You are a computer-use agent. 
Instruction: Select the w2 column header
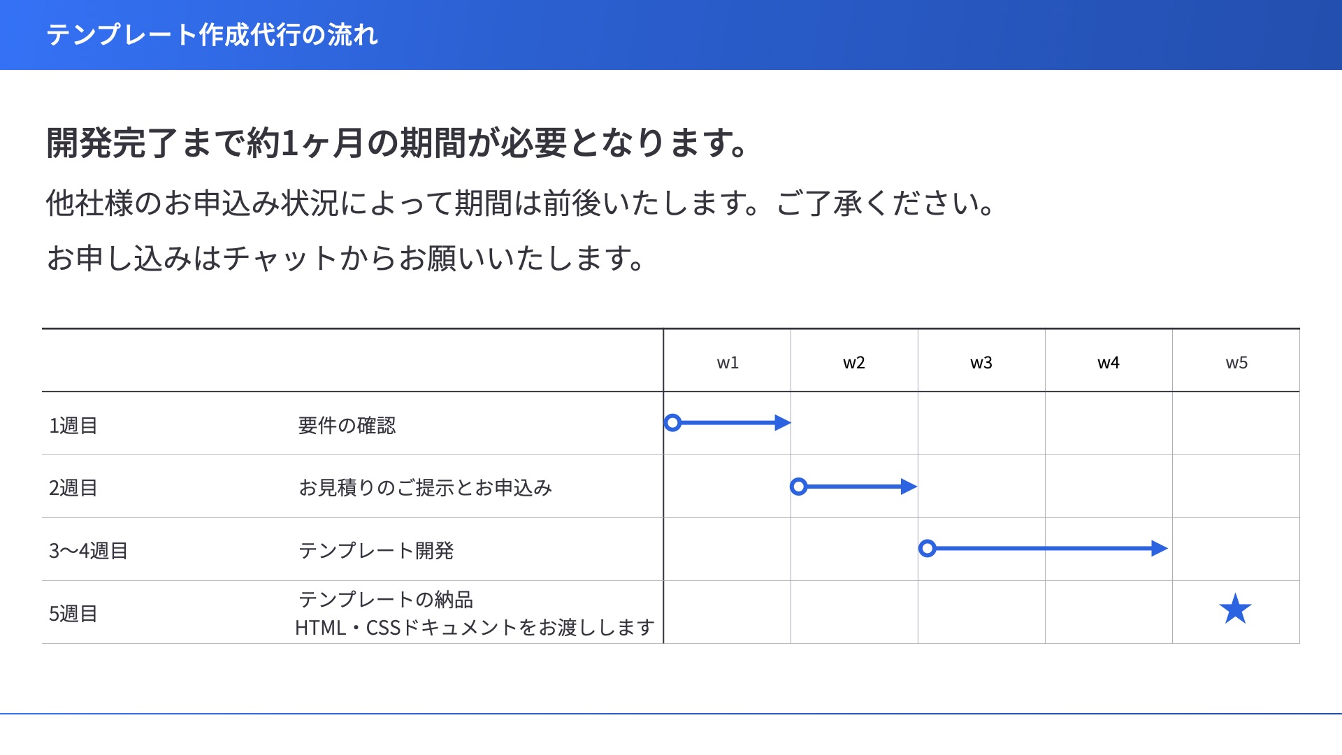854,363
